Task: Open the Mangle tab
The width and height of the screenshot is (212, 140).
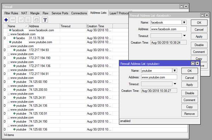Action: pos(35,13)
